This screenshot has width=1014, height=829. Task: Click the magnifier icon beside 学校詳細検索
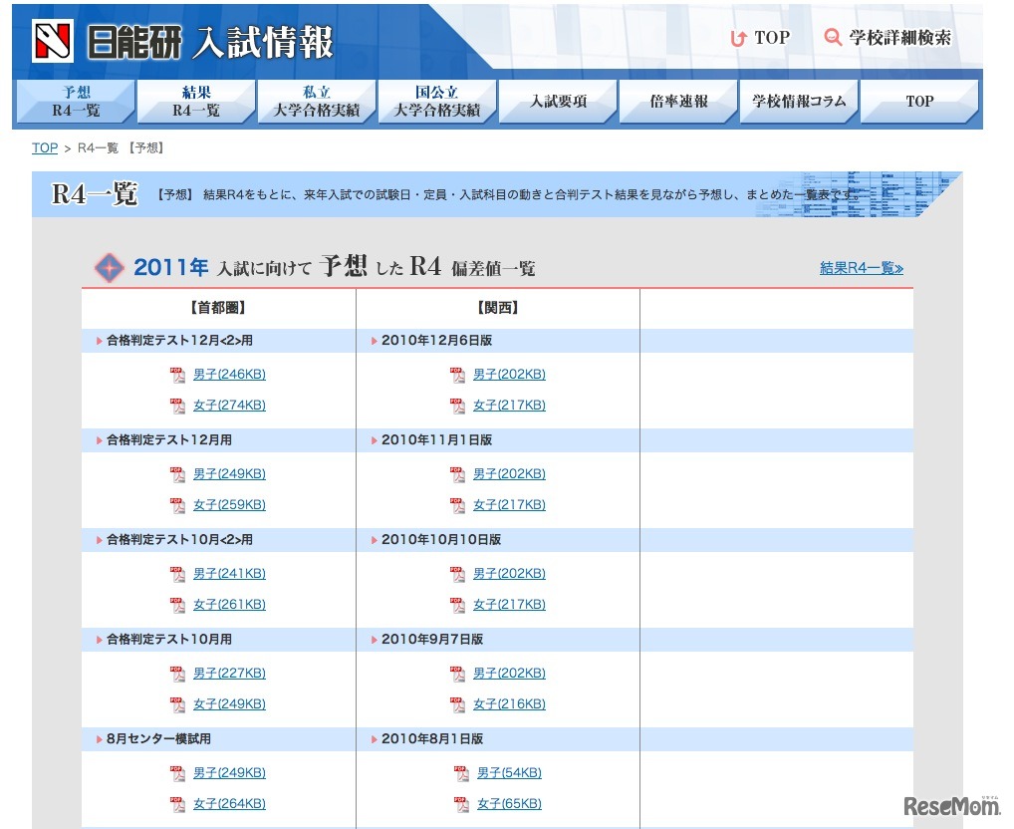point(833,38)
